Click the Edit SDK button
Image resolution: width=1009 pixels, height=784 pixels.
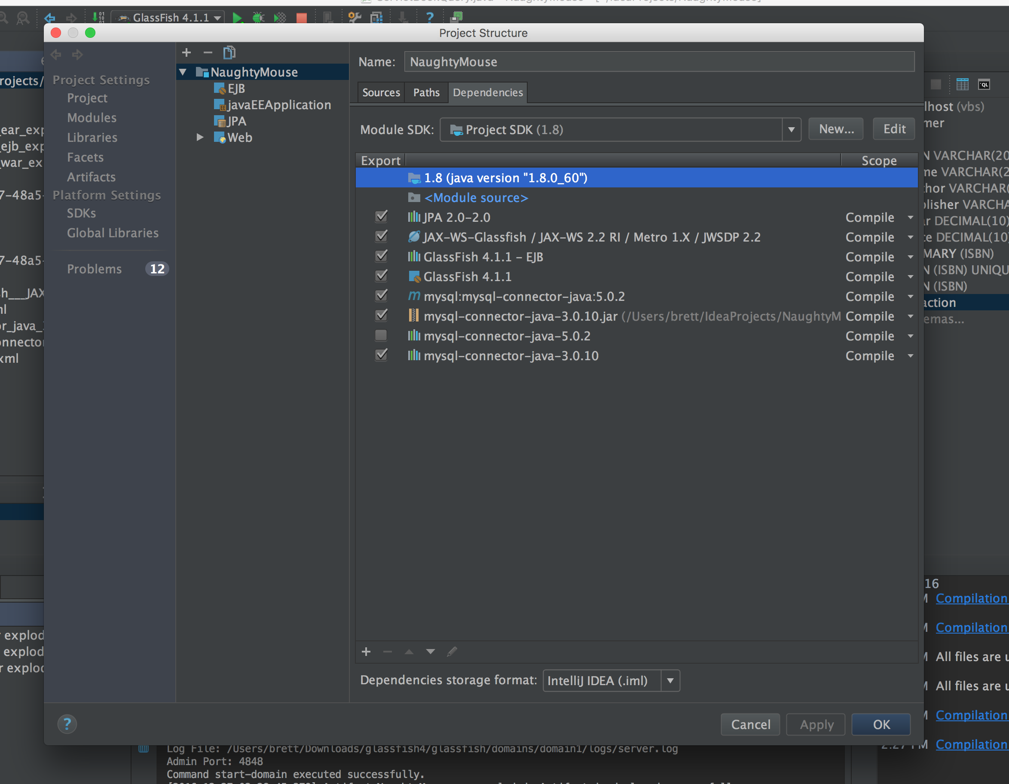click(x=894, y=129)
